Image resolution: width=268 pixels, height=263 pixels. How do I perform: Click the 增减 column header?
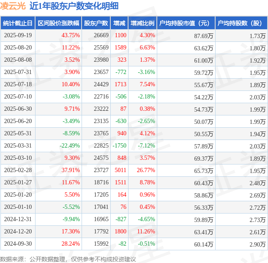(119, 23)
